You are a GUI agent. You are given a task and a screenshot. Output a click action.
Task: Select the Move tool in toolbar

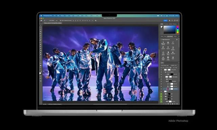click(x=41, y=25)
